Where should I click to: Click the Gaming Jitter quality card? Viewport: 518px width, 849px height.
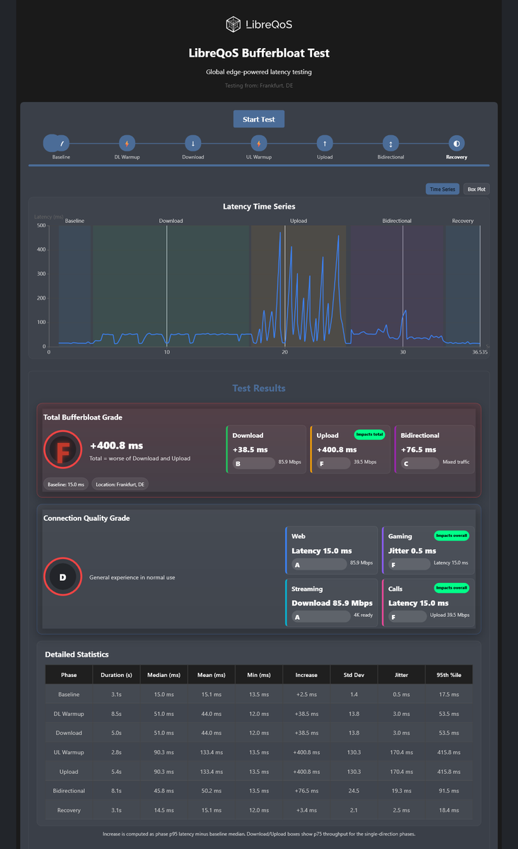pyautogui.click(x=427, y=550)
